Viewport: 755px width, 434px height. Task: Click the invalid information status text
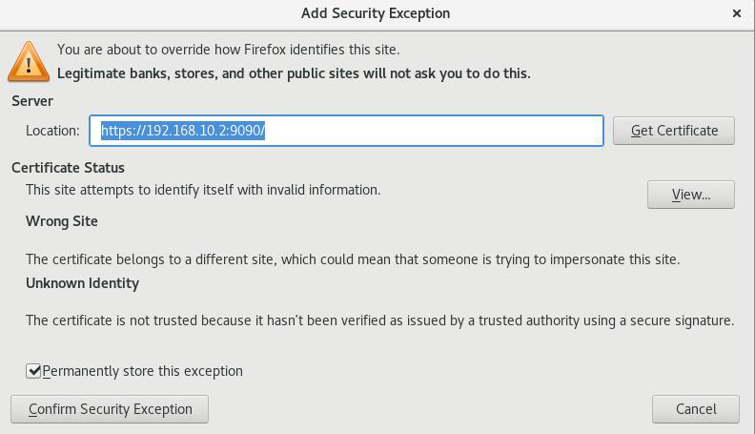203,190
